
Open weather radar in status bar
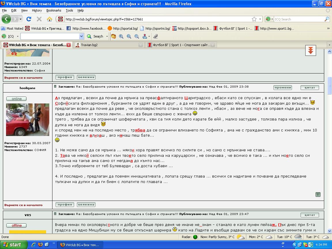pos(195,237)
